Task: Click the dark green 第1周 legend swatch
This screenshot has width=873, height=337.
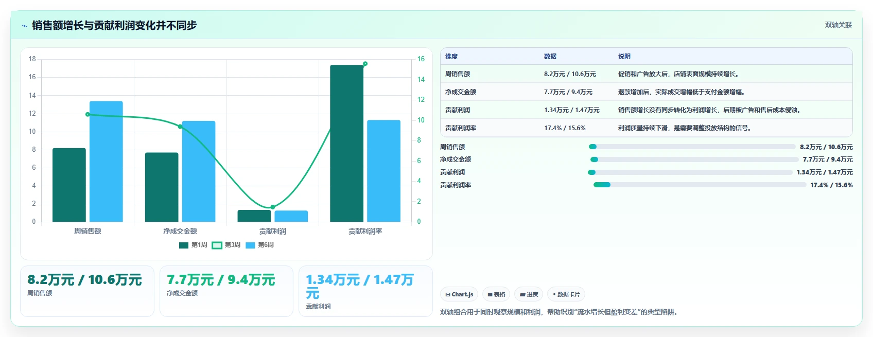Action: 184,245
